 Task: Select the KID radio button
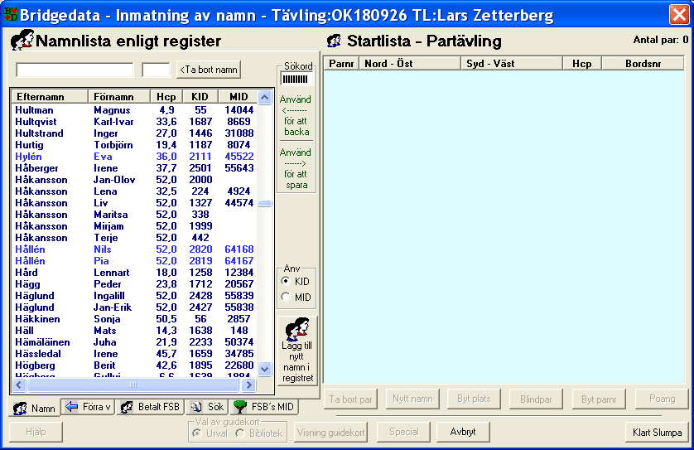(x=287, y=281)
